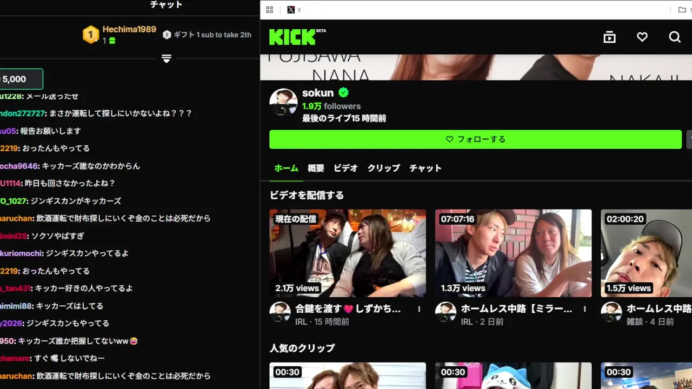
Task: Switch to the 概要 tab
Action: 316,168
